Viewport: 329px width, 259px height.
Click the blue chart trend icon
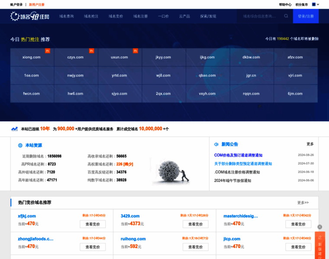[x=15, y=129]
